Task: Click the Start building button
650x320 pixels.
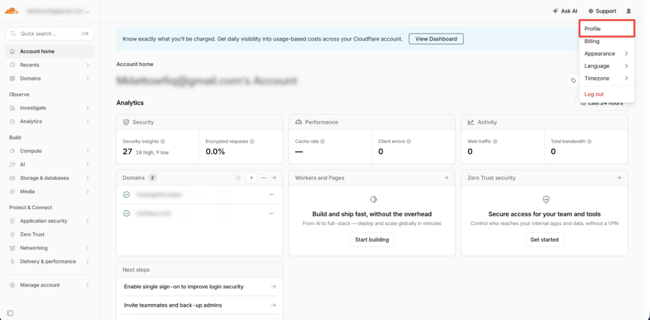Action: [372, 240]
